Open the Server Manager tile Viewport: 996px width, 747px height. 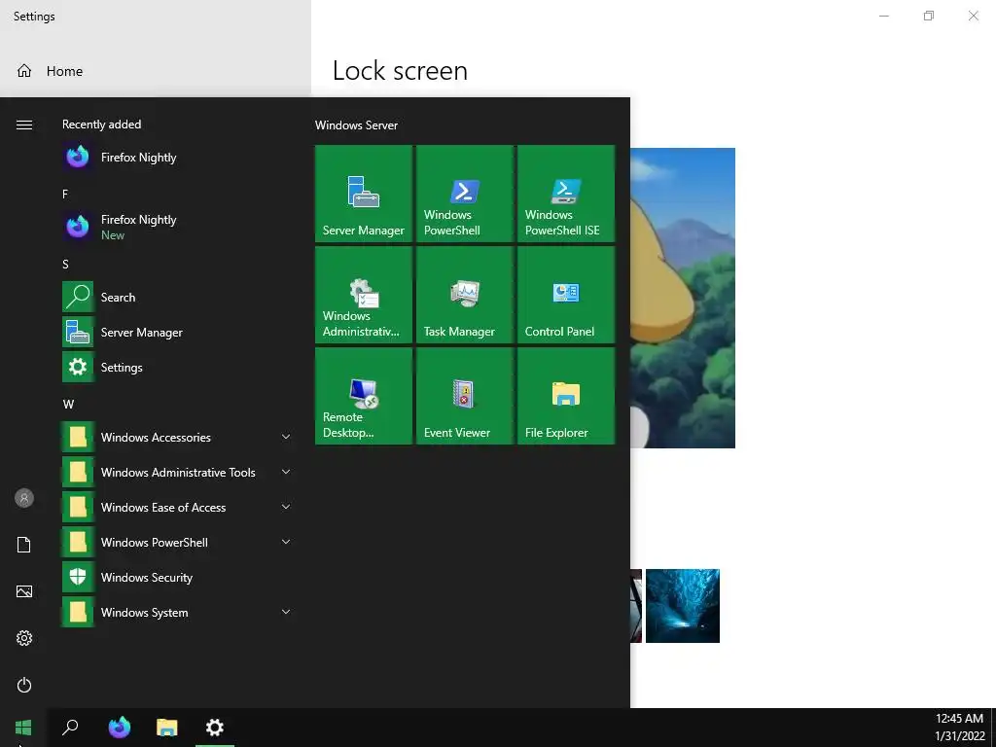[x=364, y=194]
